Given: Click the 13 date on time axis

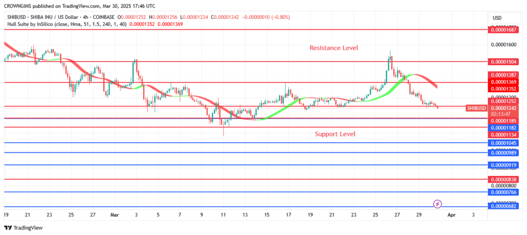Looking at the screenshot, I should pos(245,214).
